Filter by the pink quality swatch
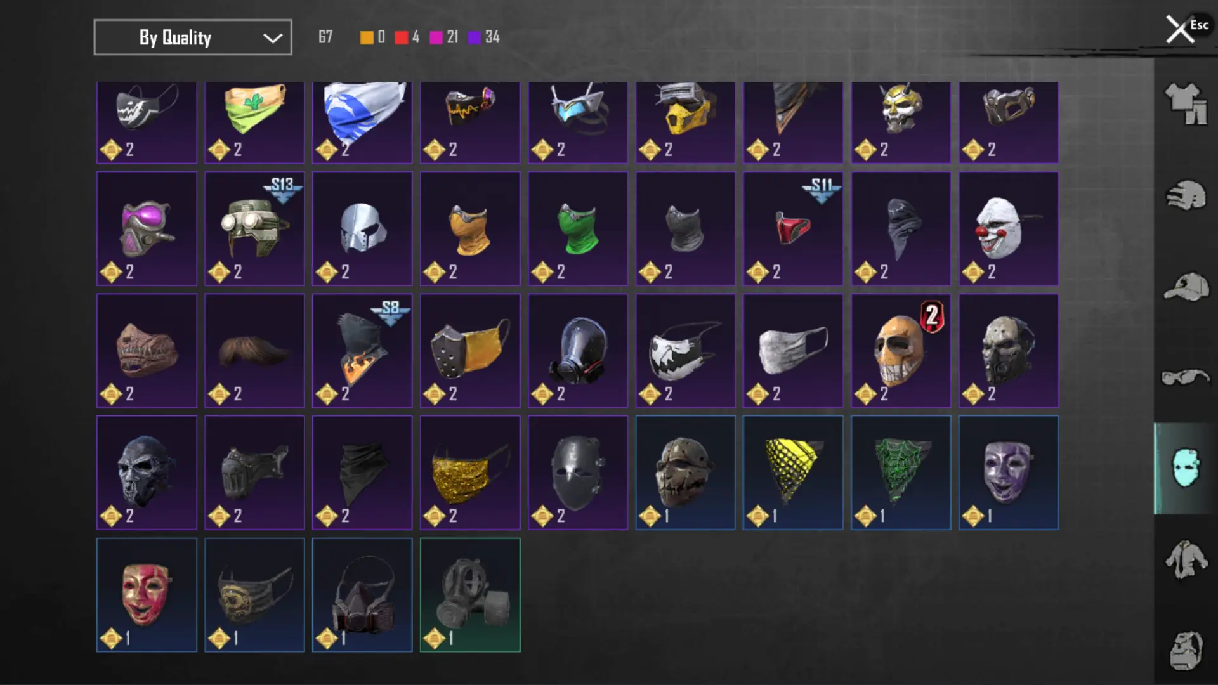Image resolution: width=1218 pixels, height=685 pixels. 436,37
